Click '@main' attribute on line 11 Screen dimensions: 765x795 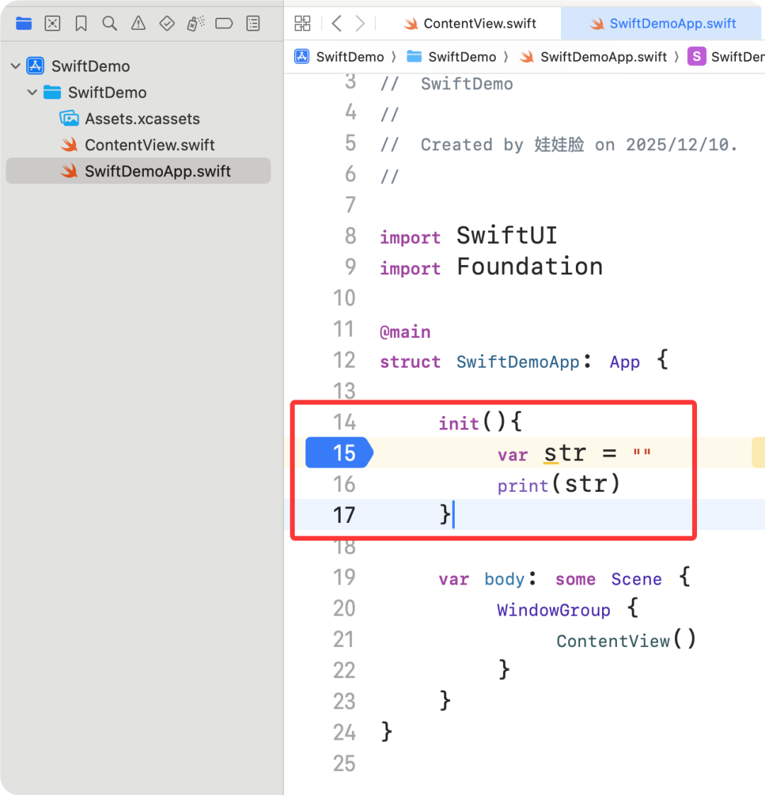(405, 332)
